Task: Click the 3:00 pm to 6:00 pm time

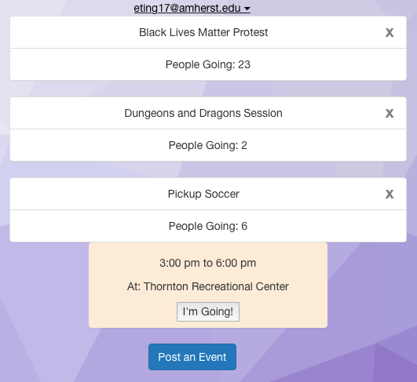Action: point(207,263)
